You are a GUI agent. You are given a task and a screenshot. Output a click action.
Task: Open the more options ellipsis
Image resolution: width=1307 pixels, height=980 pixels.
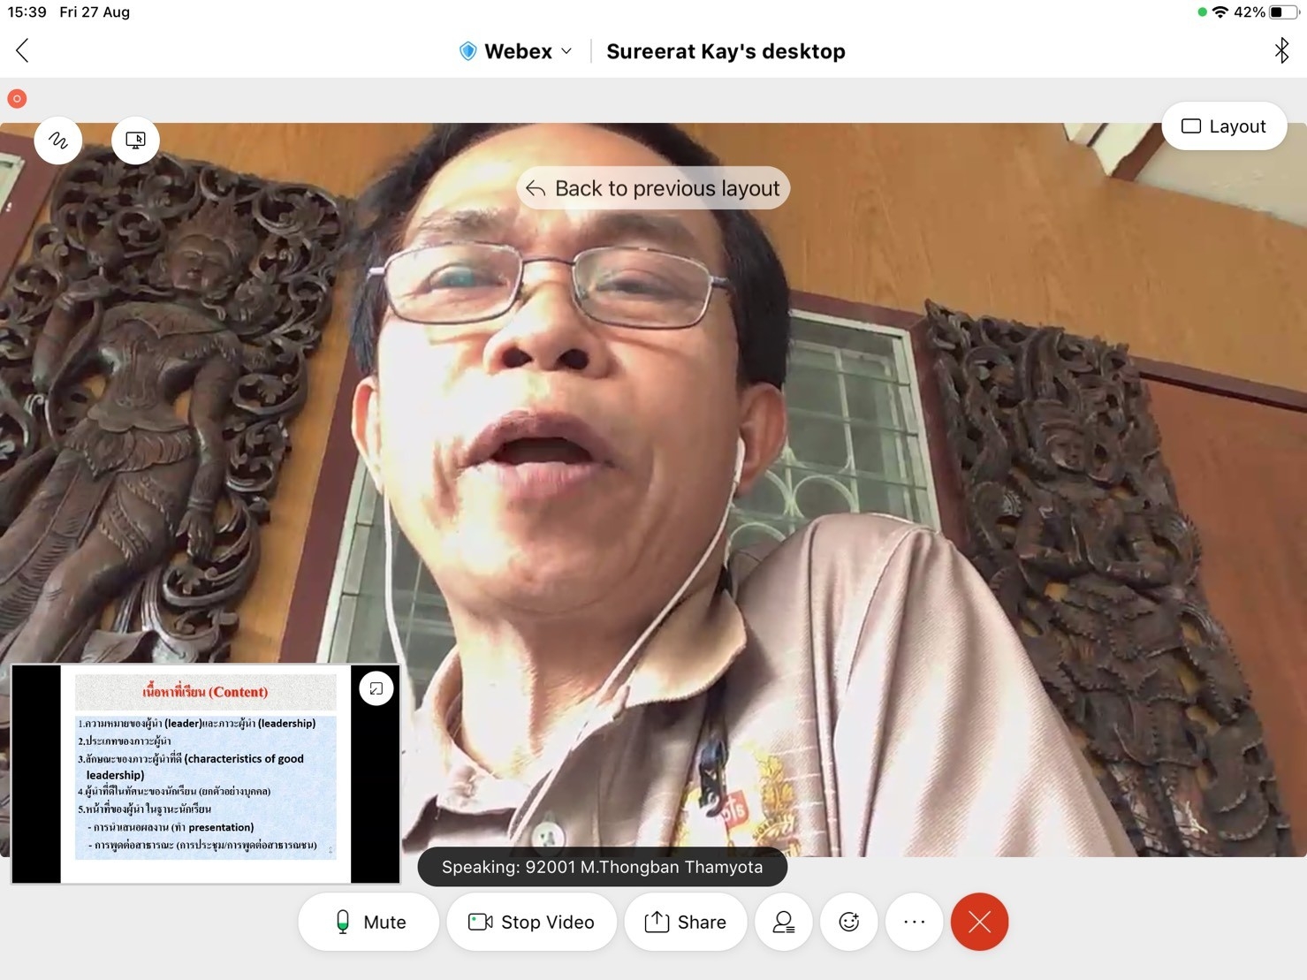[x=914, y=922]
